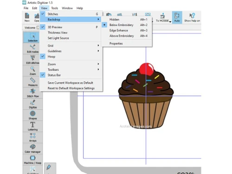The height and width of the screenshot is (174, 232).
Task: Switch to the Welcome tab
Action: 30,28
